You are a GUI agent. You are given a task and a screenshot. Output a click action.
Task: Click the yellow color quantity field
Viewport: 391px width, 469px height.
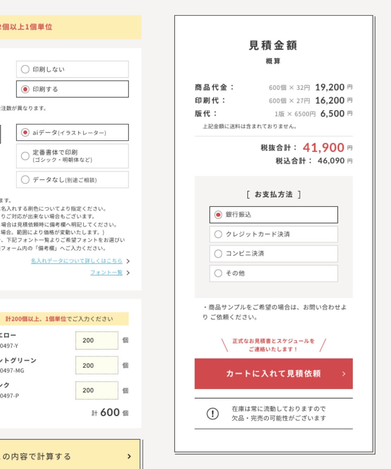pos(97,340)
